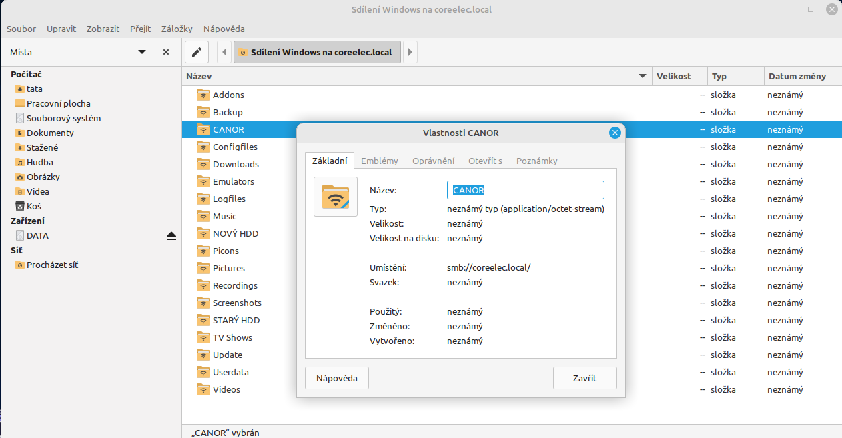Open the Místa sidebar dropdown

pyautogui.click(x=142, y=52)
